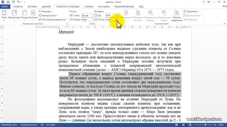Click the word count in status bar

point(28,125)
